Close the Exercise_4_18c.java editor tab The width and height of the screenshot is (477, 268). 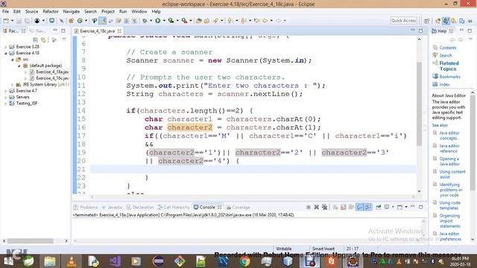(x=119, y=31)
